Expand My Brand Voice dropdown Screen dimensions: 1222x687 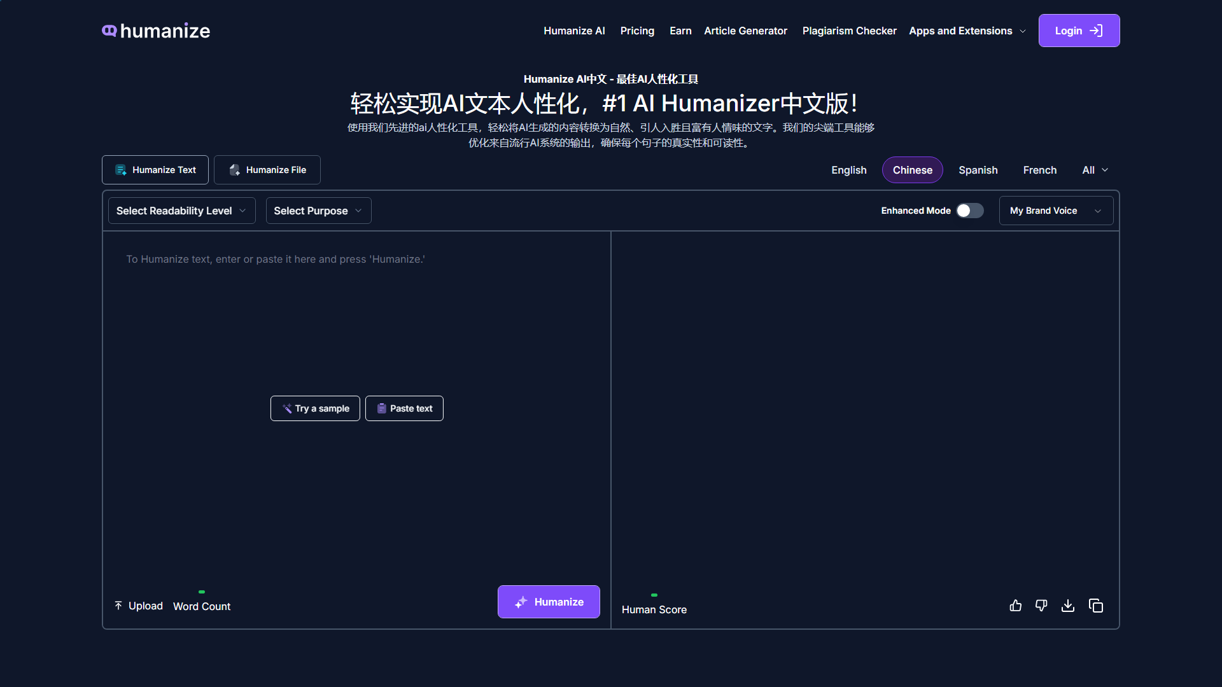(1056, 211)
